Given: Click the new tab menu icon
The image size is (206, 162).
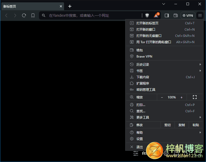Looking at the screenshot, I should 132,23.
